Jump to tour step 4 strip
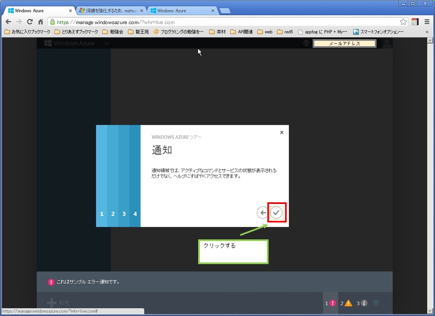Screen dimensions: 435x316 pos(135,176)
